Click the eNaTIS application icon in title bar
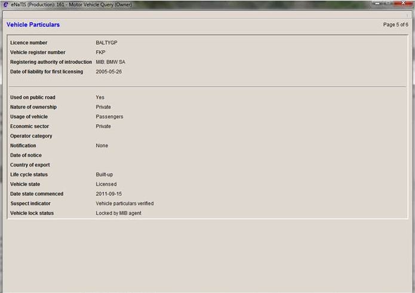Screen dimensions: 415x293 coord(5,5)
